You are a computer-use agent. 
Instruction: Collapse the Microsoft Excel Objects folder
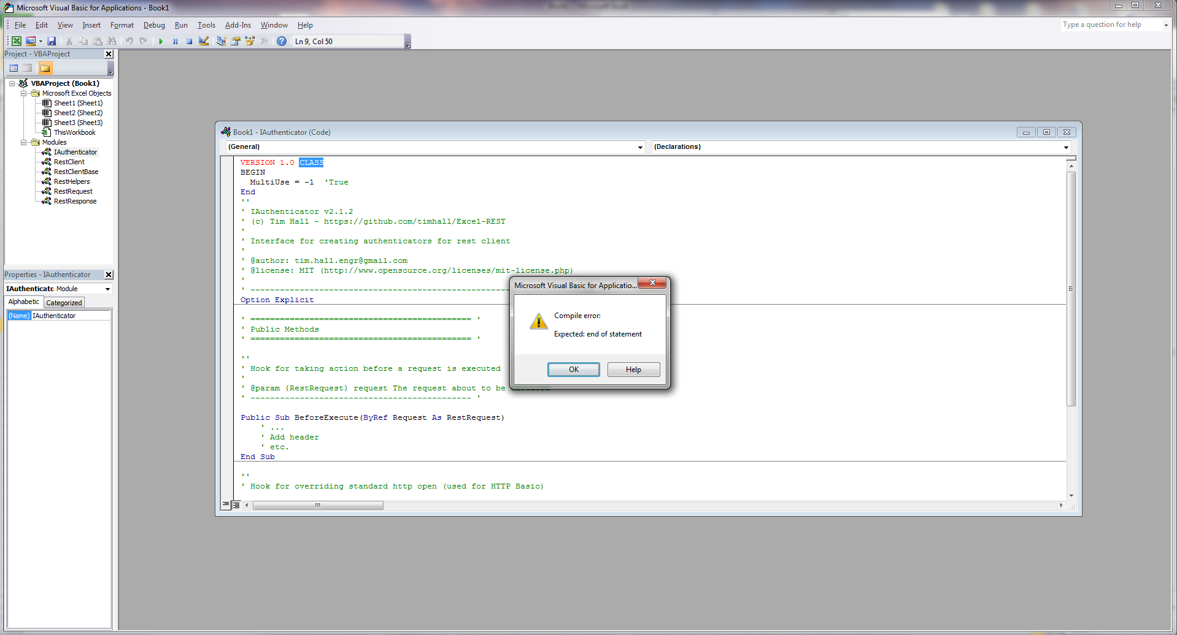pos(23,93)
